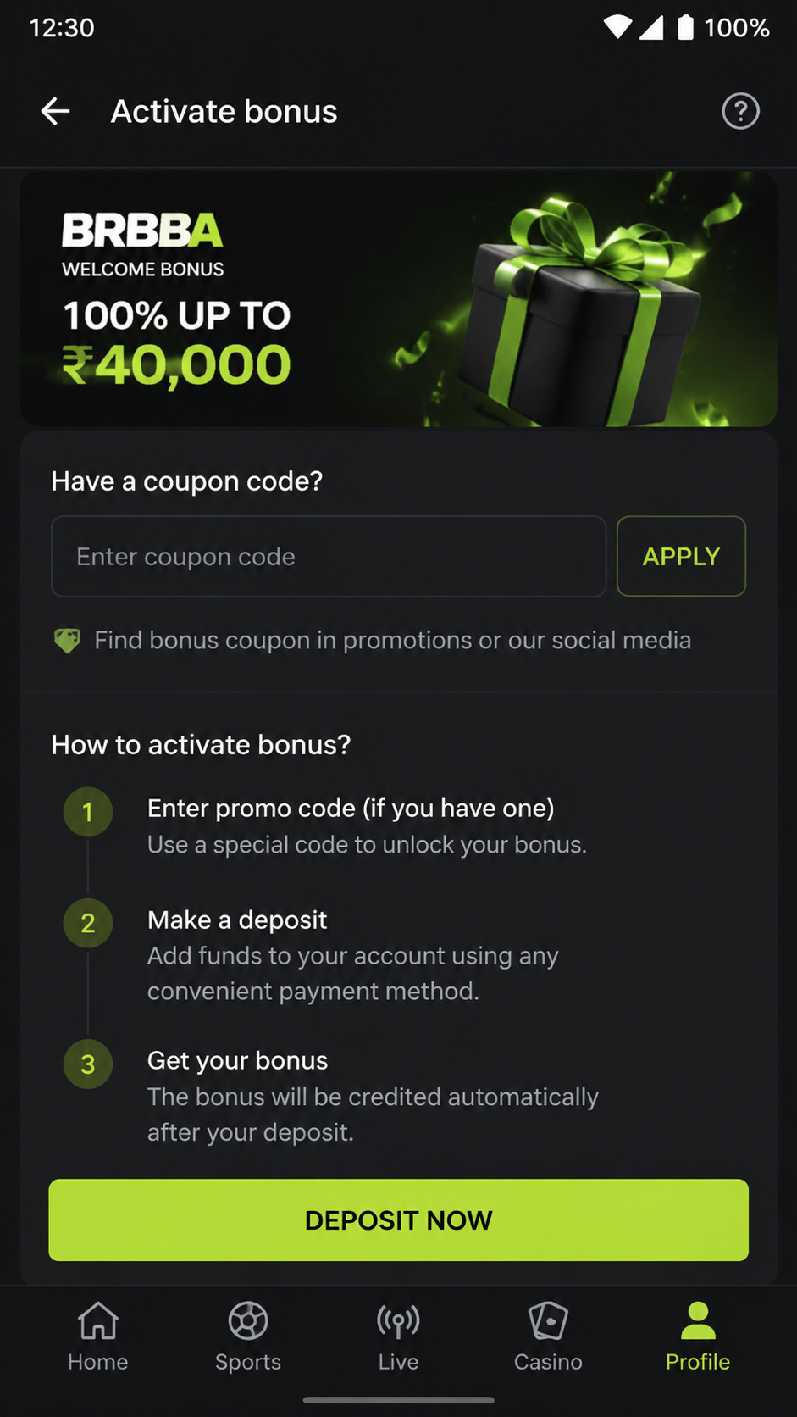Tap the Live broadcast signal icon
797x1417 pixels.
(398, 1320)
